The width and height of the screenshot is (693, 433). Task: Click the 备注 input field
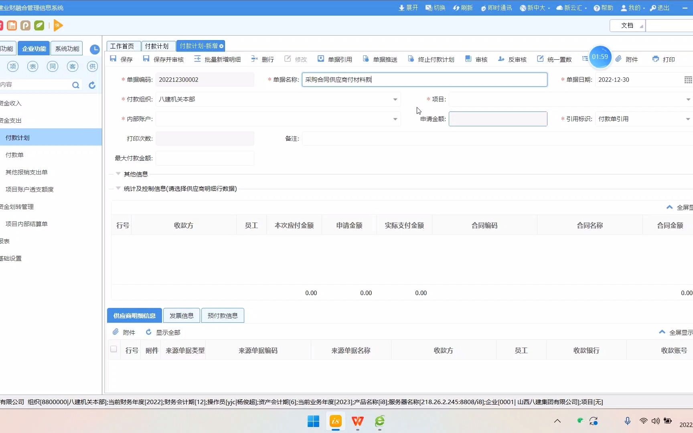[497, 139]
